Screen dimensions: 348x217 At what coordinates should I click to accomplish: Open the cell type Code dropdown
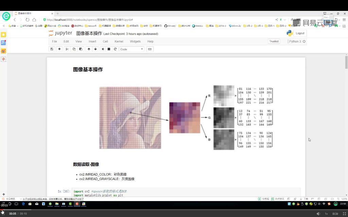coord(132,49)
